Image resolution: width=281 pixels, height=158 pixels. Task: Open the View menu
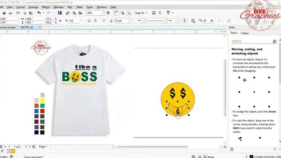pyautogui.click(x=10, y=7)
